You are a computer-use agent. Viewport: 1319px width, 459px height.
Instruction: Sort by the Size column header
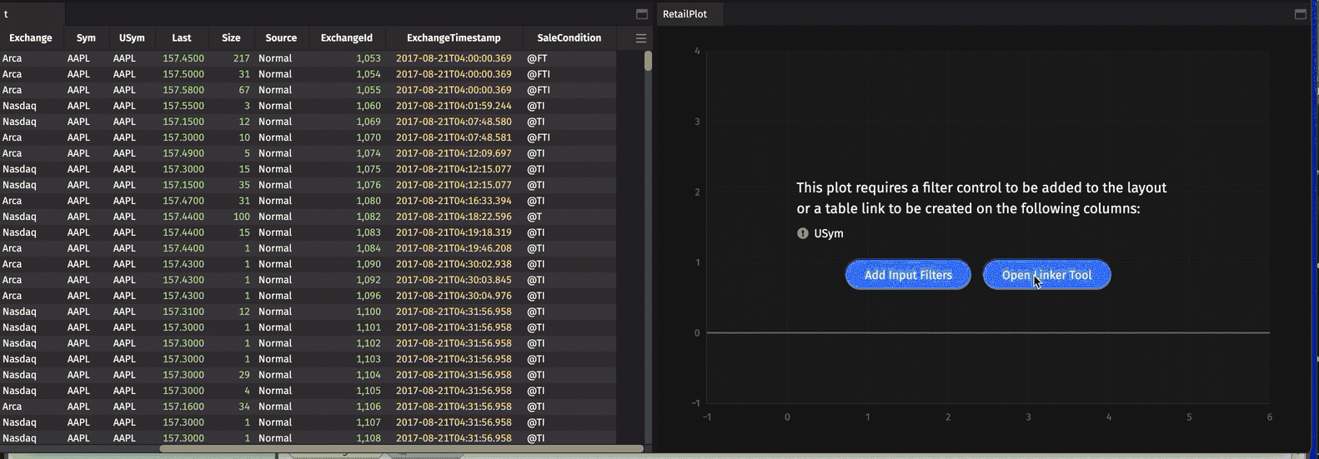coord(231,38)
